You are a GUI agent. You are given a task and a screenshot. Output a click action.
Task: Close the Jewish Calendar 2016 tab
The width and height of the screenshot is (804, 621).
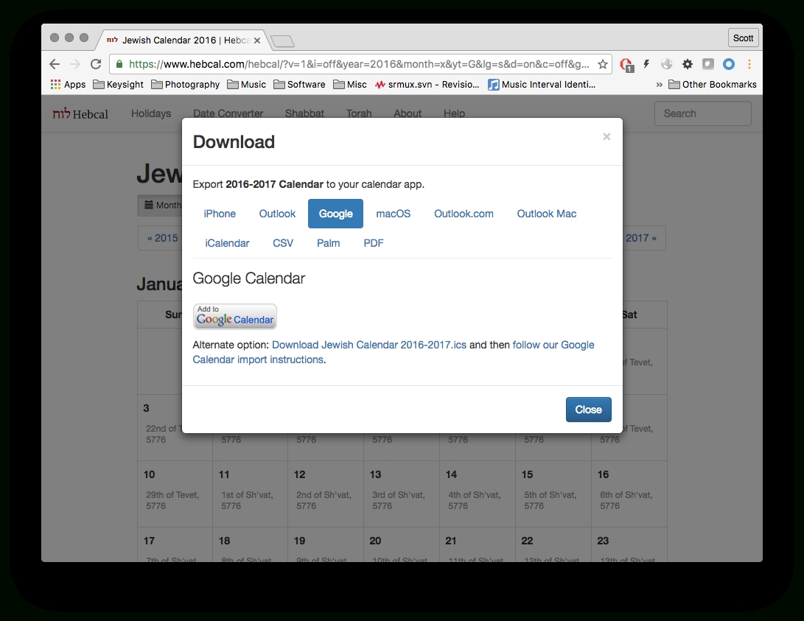tap(257, 41)
